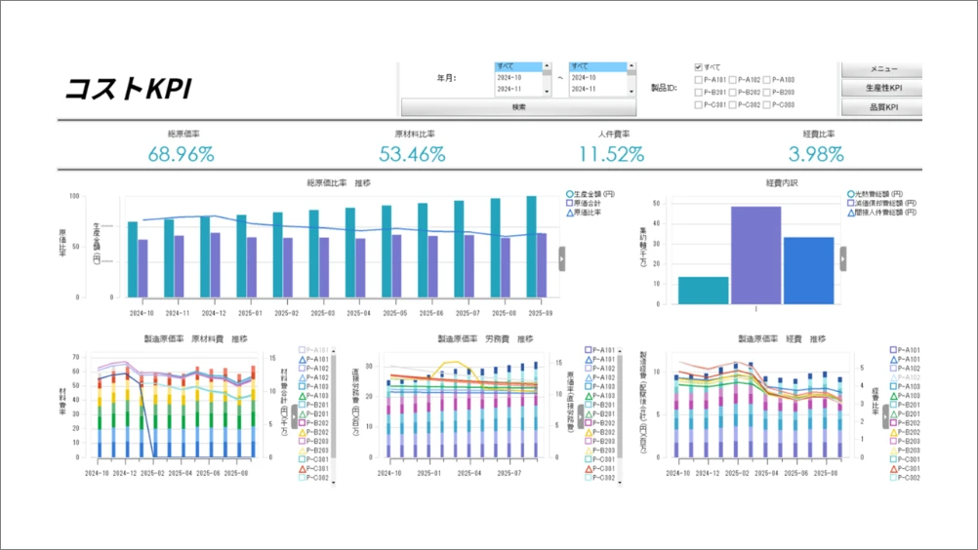Image resolution: width=978 pixels, height=550 pixels.
Task: Click the 光熱費総額 circle legend icon
Action: [851, 193]
